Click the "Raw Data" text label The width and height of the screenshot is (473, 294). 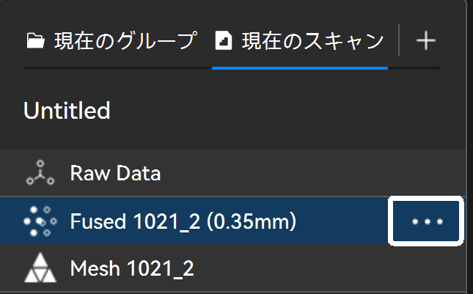(115, 174)
